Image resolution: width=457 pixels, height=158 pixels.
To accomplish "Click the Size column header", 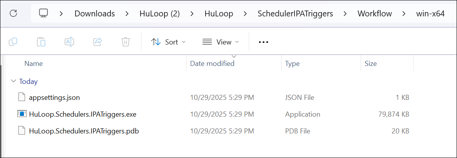I will click(x=370, y=64).
